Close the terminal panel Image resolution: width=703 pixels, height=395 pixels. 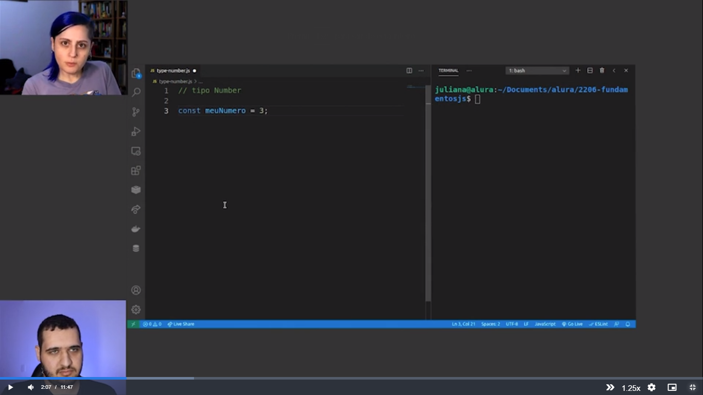(x=626, y=70)
